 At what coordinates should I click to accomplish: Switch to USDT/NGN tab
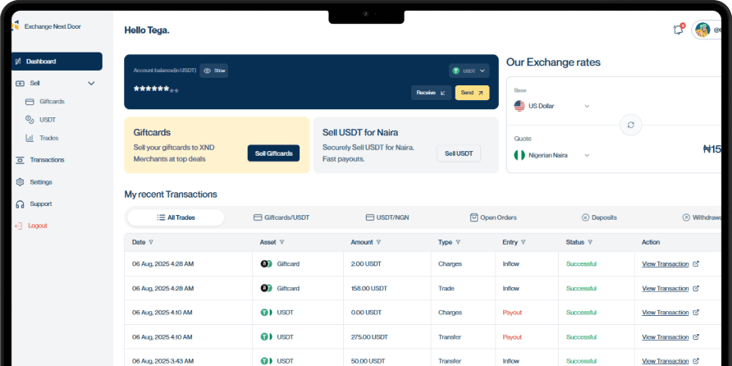tap(387, 217)
